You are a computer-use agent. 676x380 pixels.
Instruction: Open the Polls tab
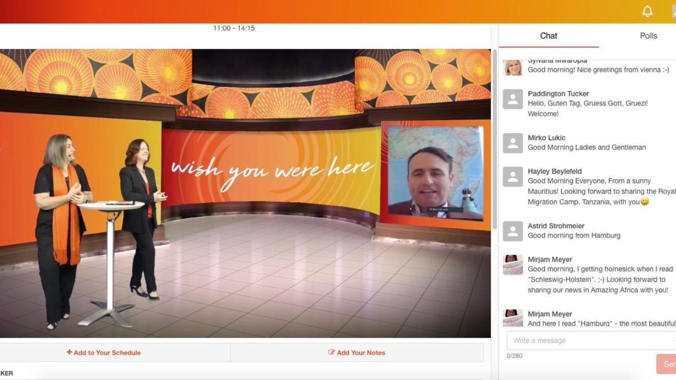pyautogui.click(x=648, y=36)
